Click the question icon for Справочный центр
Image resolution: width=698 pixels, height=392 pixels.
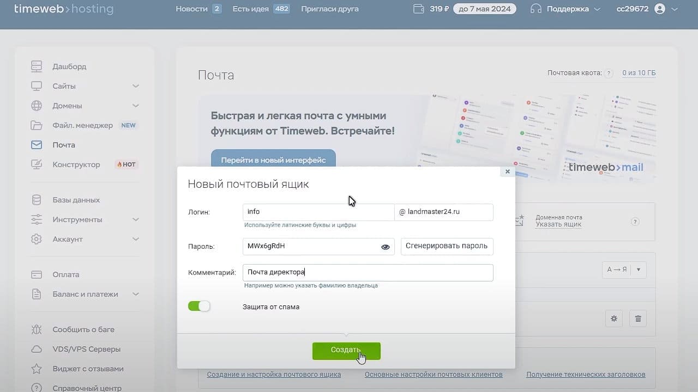pos(37,388)
